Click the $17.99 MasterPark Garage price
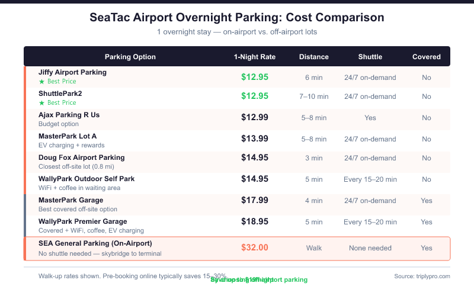 coord(255,200)
